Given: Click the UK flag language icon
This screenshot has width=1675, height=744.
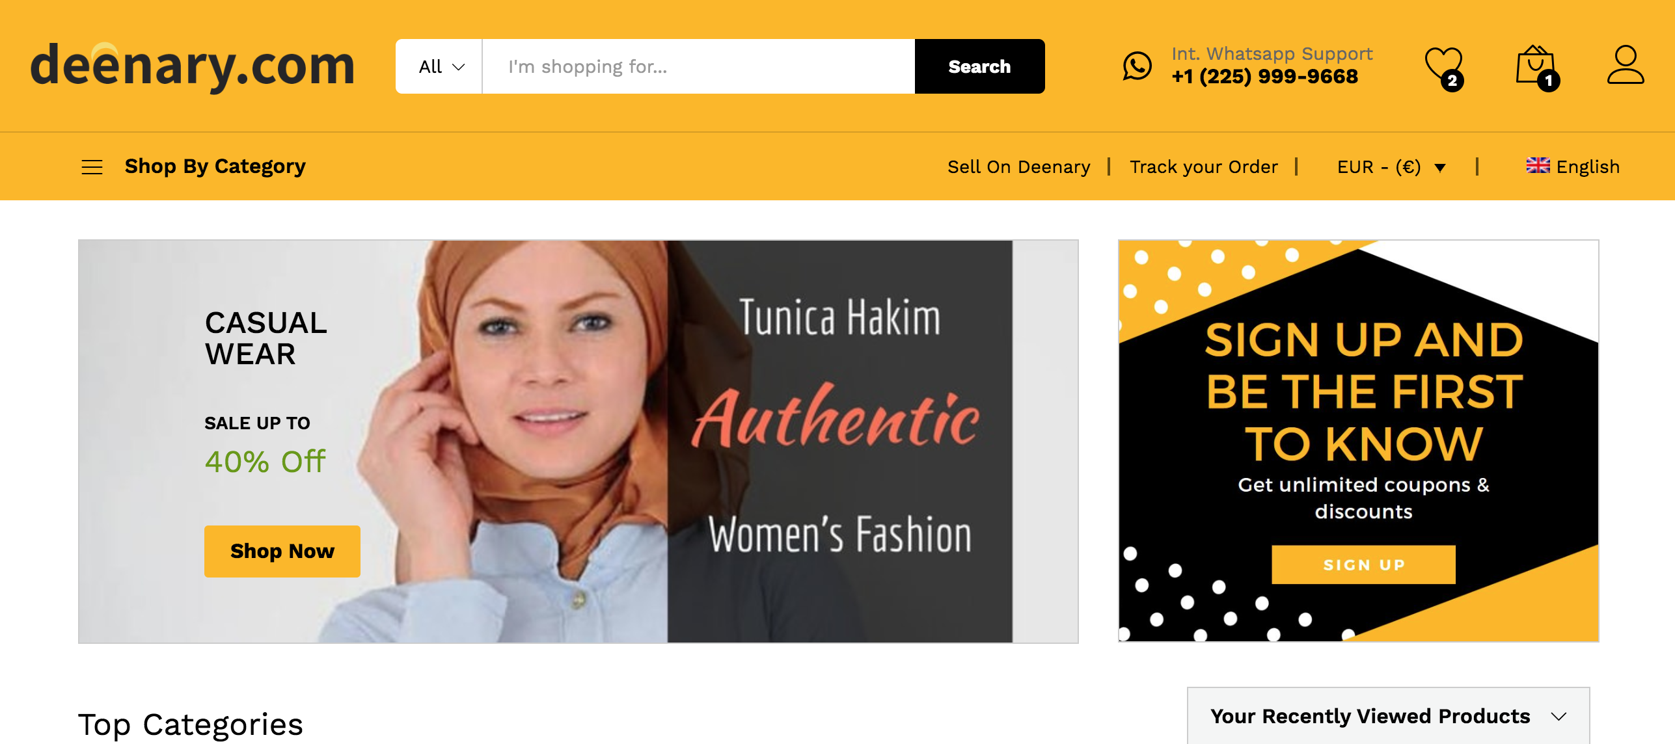Looking at the screenshot, I should [1538, 166].
